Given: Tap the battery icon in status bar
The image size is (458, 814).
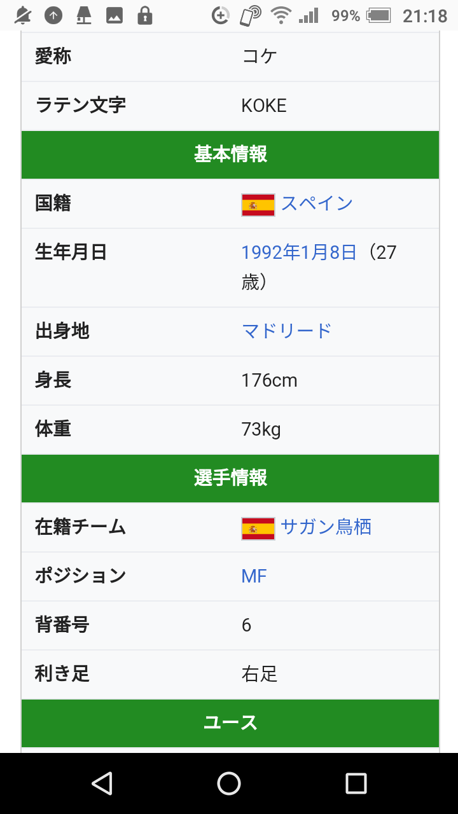Looking at the screenshot, I should point(379,15).
